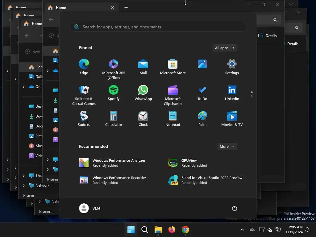Viewport: 316px width, 237px height.
Task: Launch Paint
Action: [202, 119]
